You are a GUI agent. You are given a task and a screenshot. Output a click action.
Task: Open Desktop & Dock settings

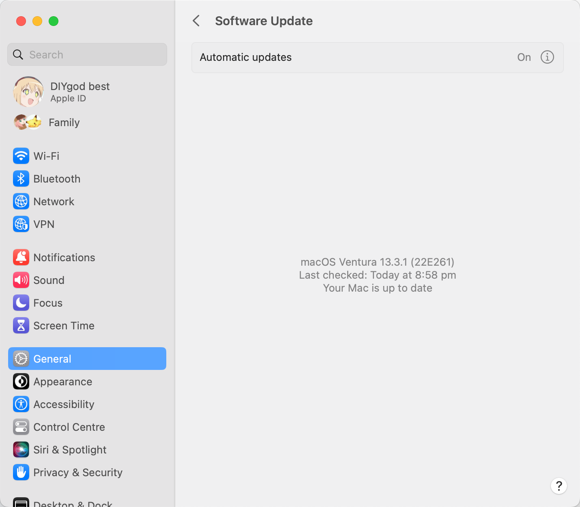click(73, 503)
